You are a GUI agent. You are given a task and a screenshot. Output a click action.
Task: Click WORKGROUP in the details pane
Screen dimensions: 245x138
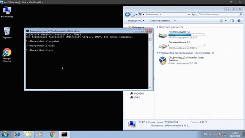(171, 122)
